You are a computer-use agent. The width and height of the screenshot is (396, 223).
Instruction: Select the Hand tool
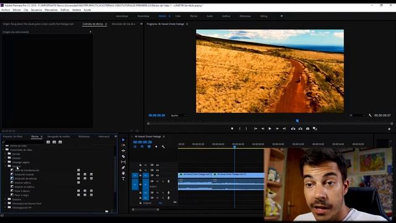(123, 173)
